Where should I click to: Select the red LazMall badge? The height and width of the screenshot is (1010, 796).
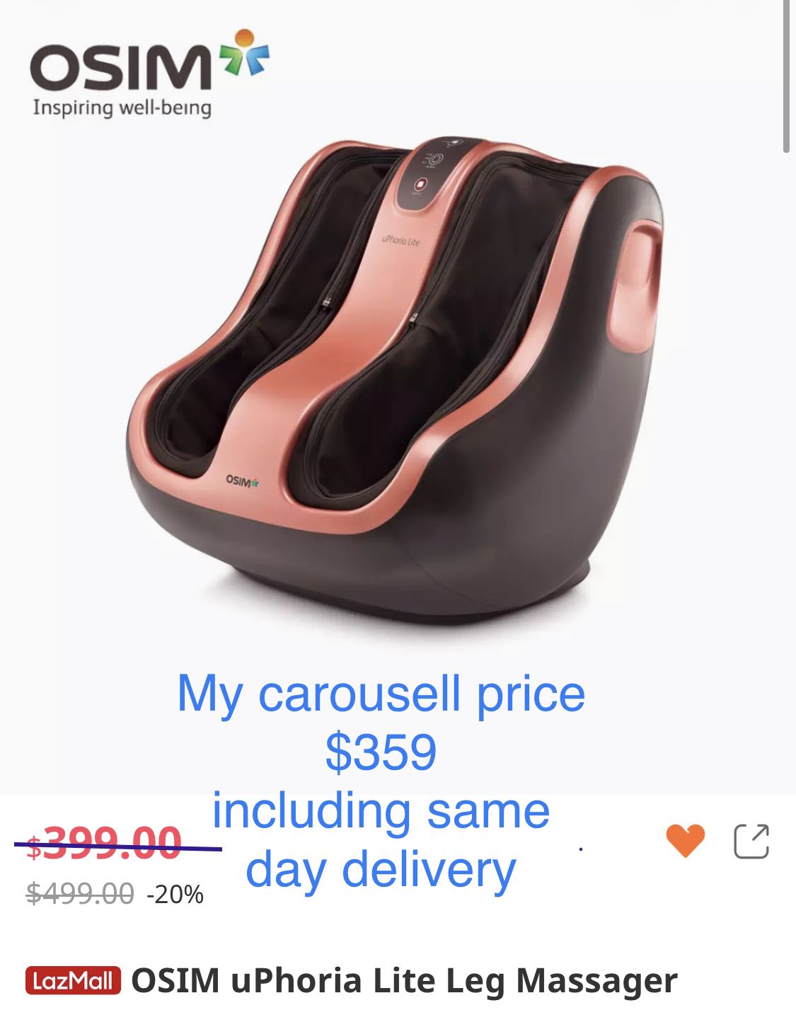pos(74,981)
